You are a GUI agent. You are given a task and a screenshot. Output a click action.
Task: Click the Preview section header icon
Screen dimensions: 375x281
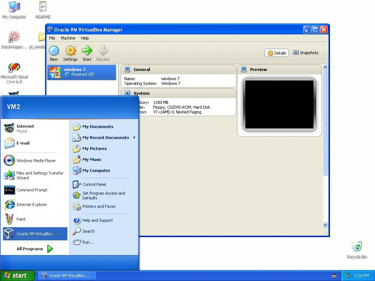point(244,69)
